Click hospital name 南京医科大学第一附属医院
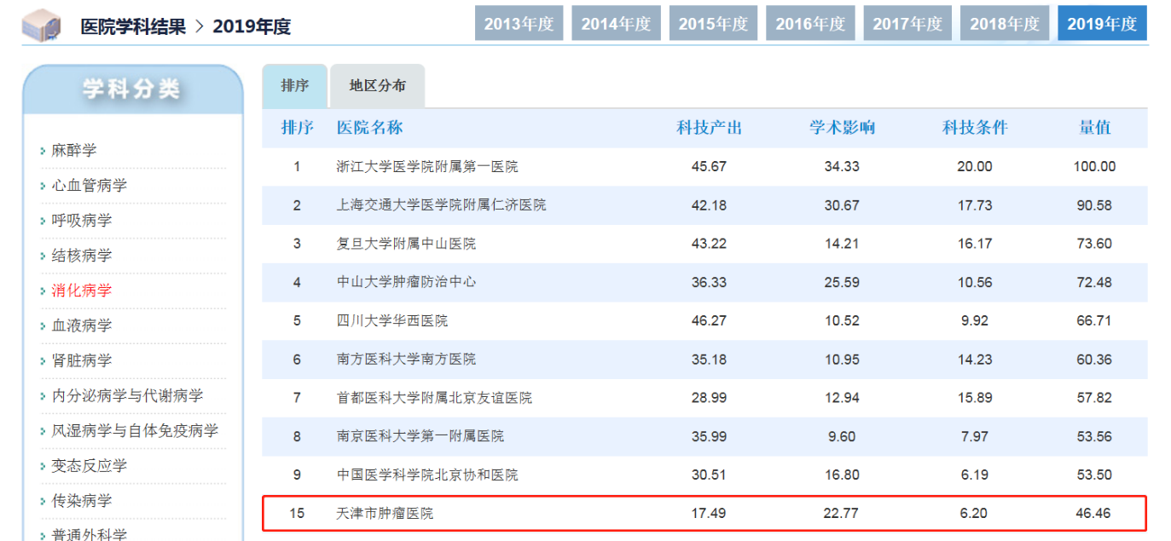This screenshot has height=541, width=1171. click(420, 436)
